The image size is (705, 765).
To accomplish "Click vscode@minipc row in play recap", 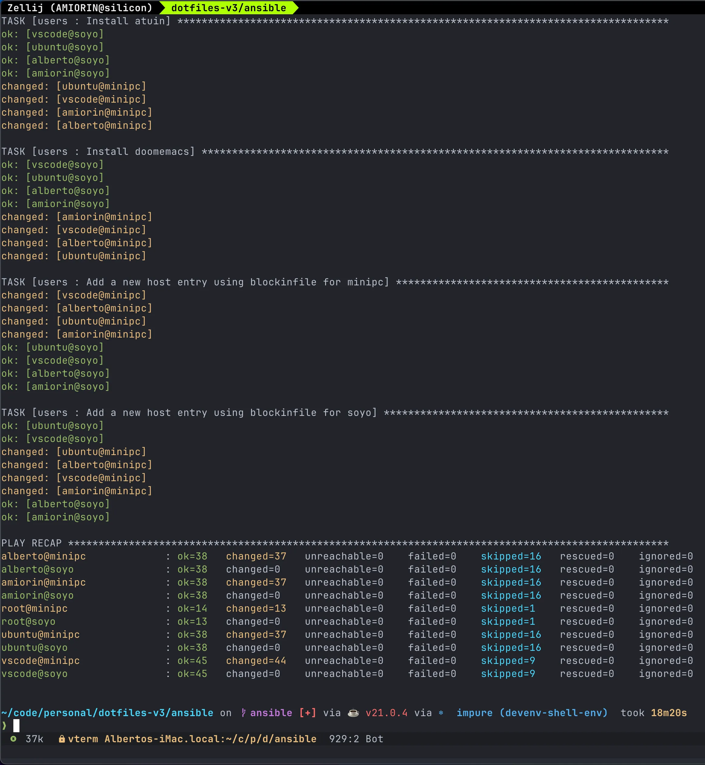I will [x=40, y=661].
